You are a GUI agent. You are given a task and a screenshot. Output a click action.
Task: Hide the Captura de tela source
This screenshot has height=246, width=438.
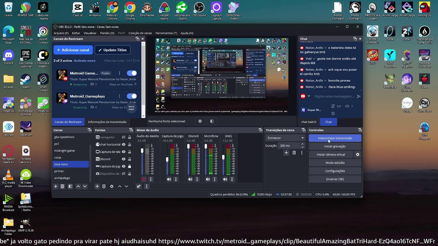coord(124,152)
